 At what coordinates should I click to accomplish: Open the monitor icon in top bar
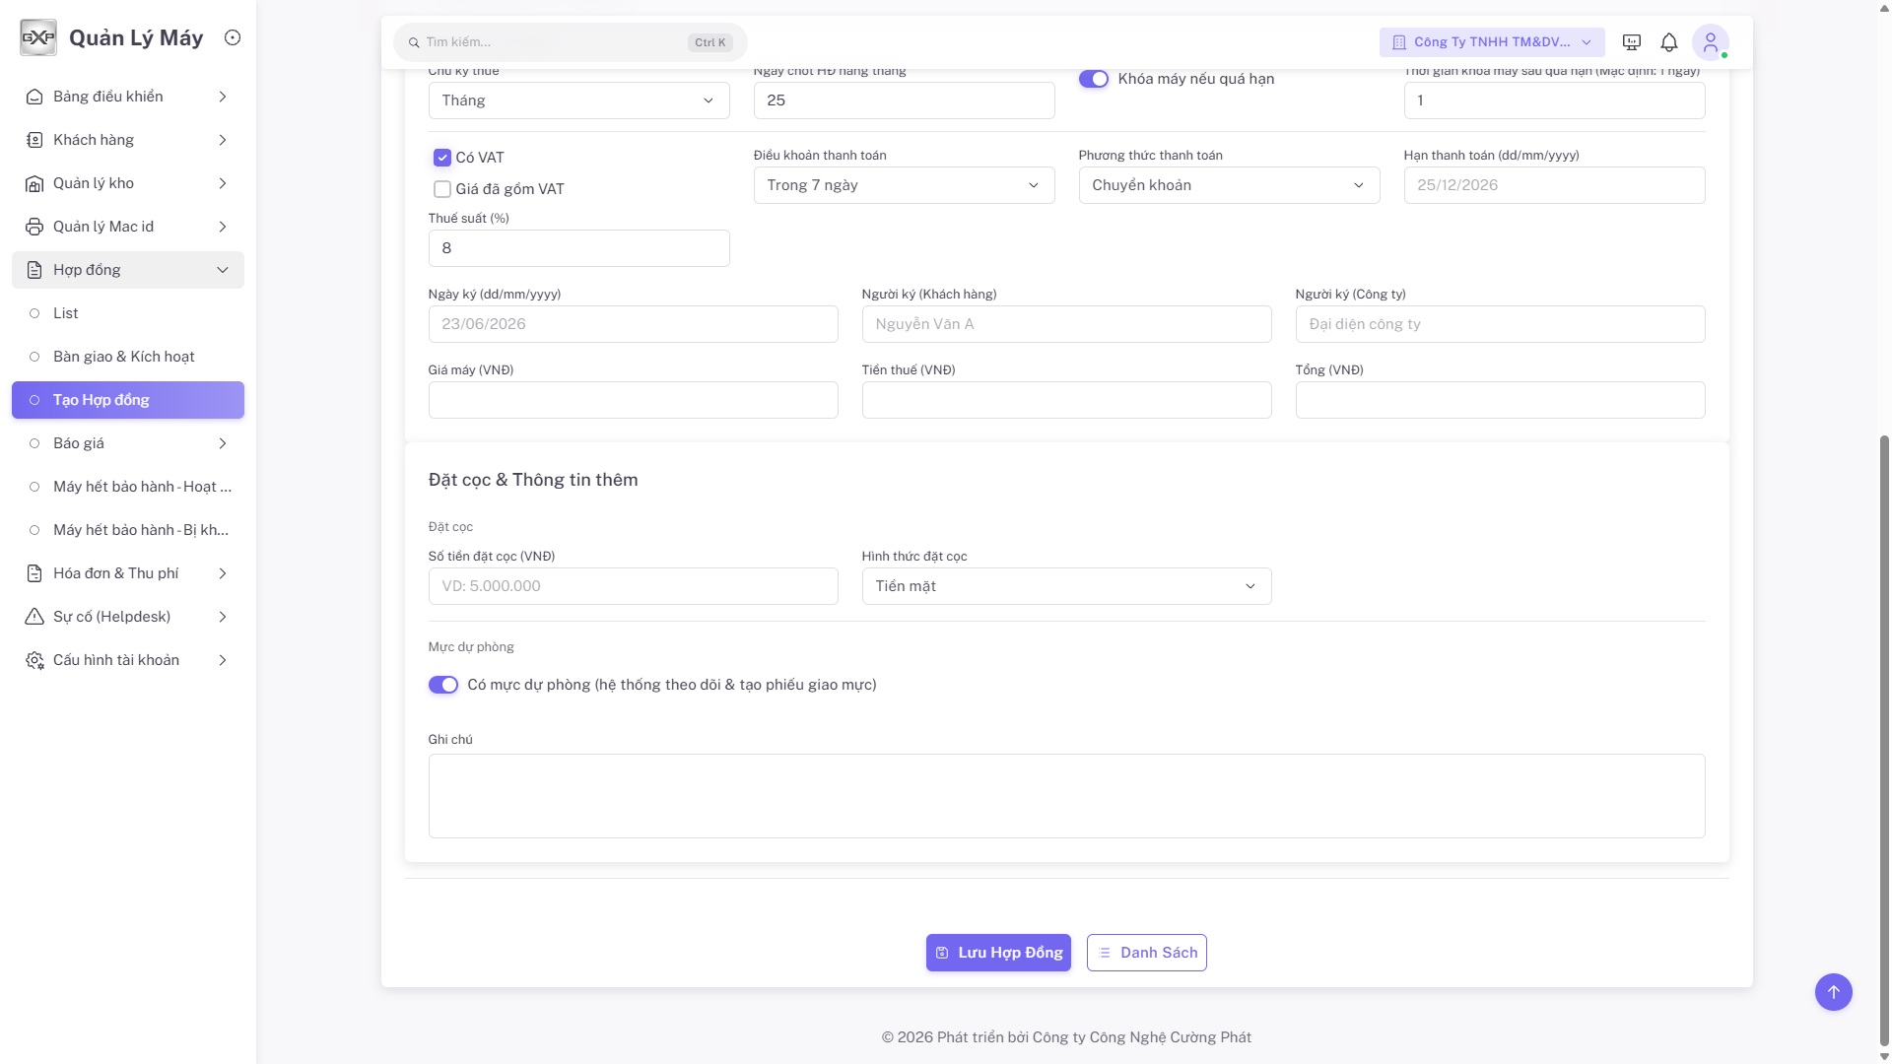pos(1632,42)
